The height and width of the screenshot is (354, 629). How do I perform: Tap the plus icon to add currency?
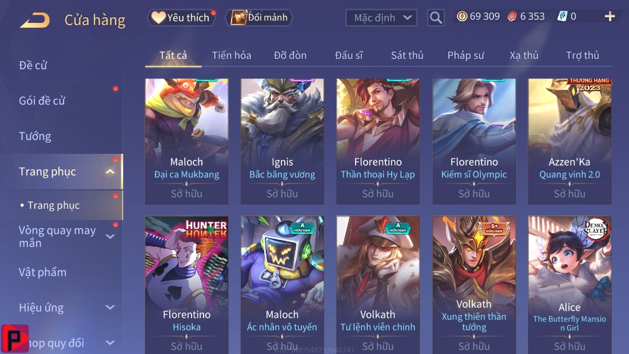610,17
